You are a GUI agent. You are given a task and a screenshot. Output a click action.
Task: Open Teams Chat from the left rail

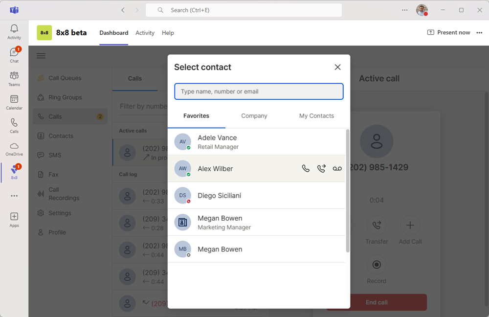click(x=14, y=55)
